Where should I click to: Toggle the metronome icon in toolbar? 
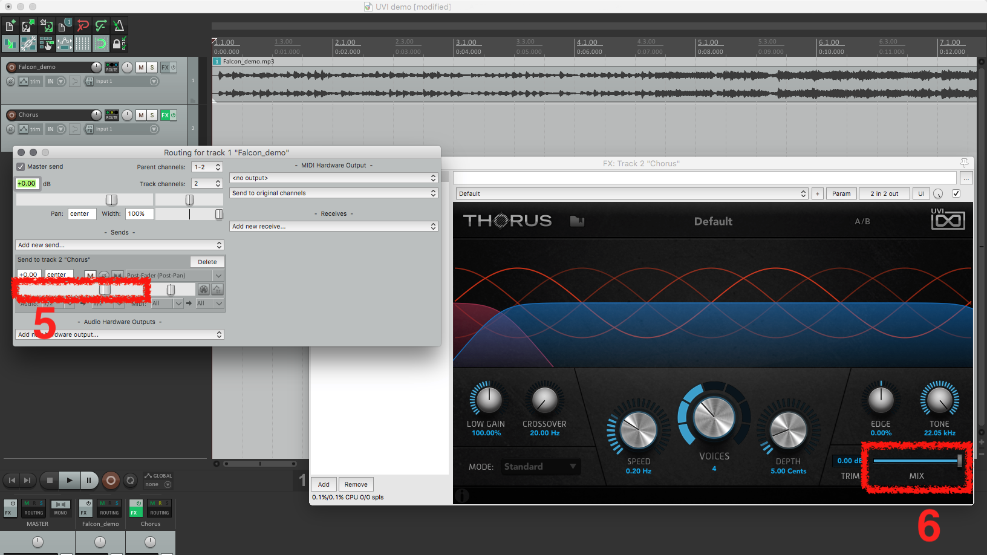point(119,25)
